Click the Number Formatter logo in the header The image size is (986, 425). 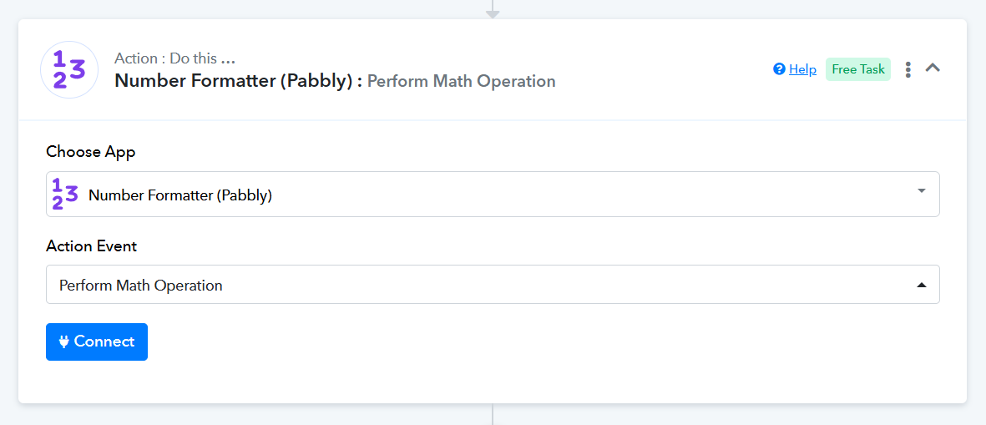[69, 70]
